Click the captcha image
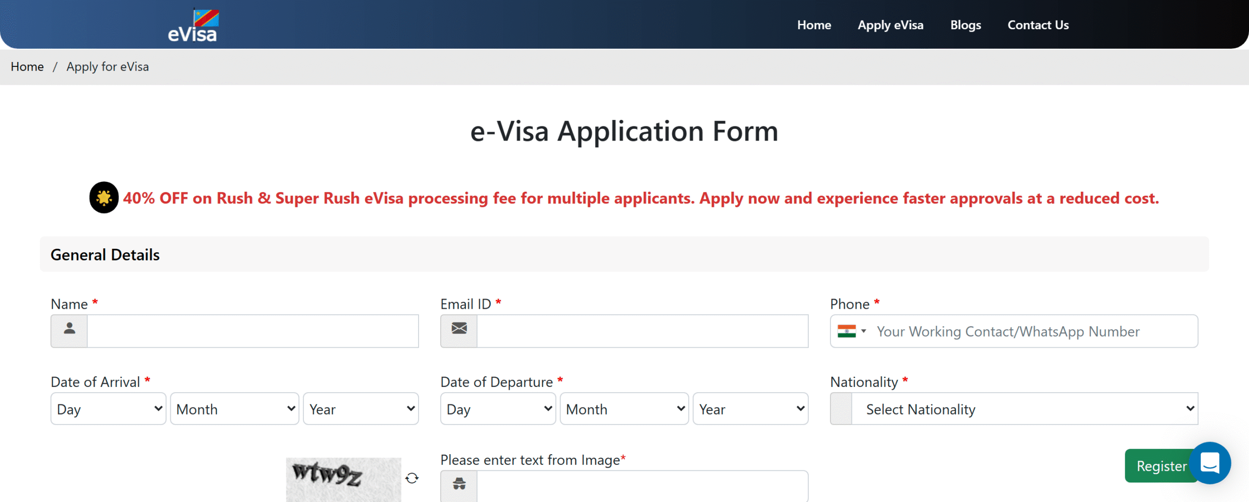This screenshot has height=502, width=1249. coord(343,478)
